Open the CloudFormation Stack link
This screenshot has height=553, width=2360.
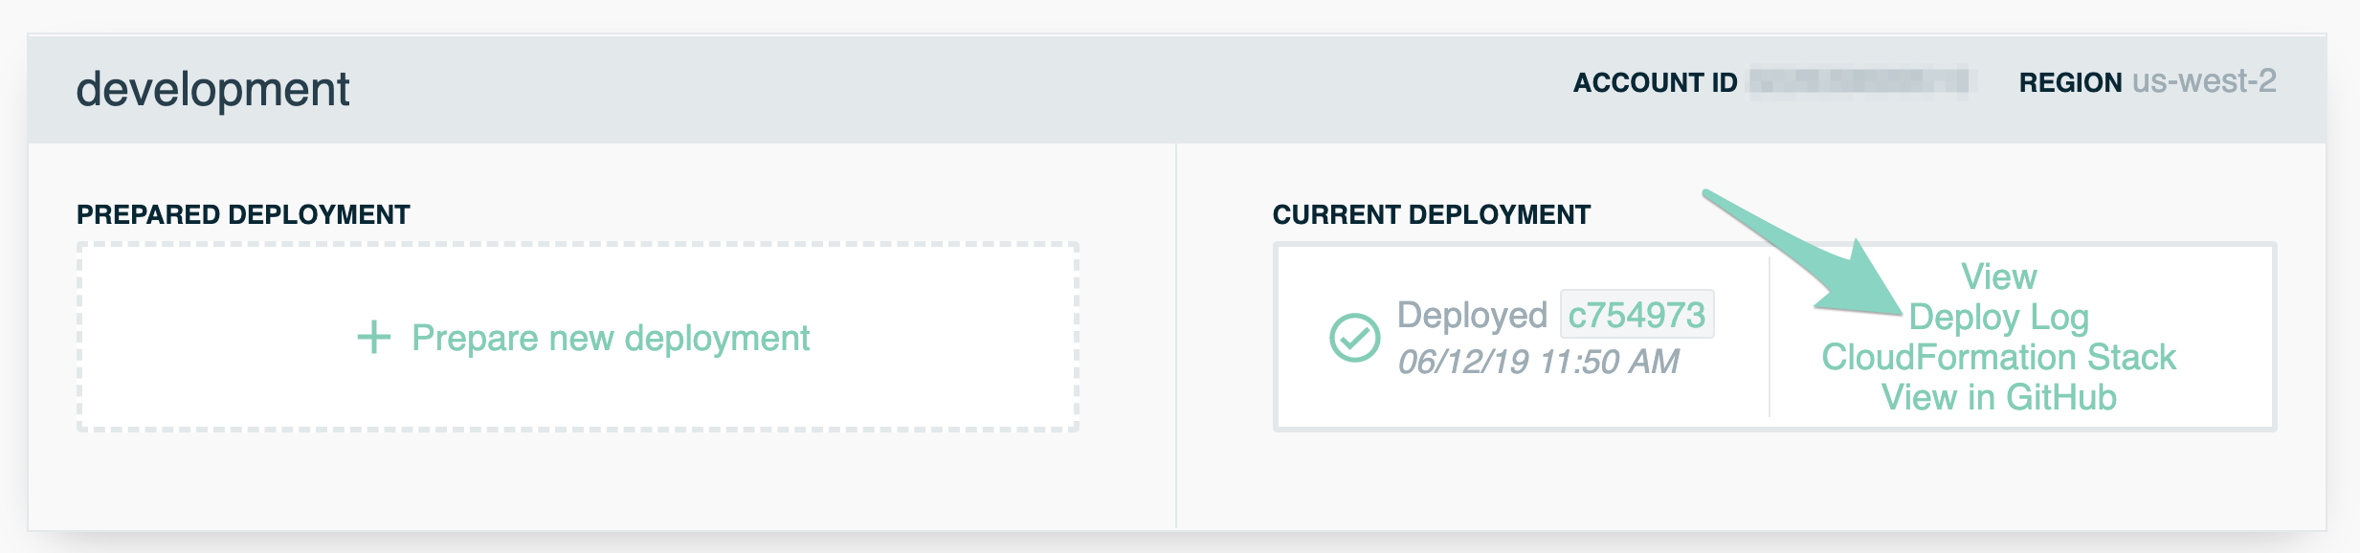1999,357
